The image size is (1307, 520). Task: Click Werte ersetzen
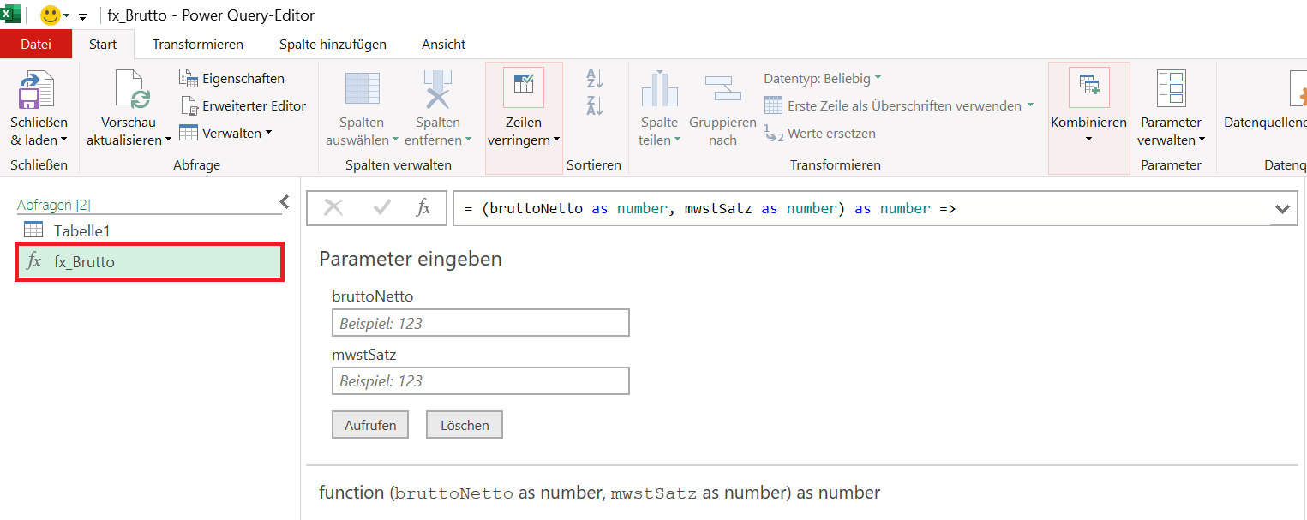point(819,133)
